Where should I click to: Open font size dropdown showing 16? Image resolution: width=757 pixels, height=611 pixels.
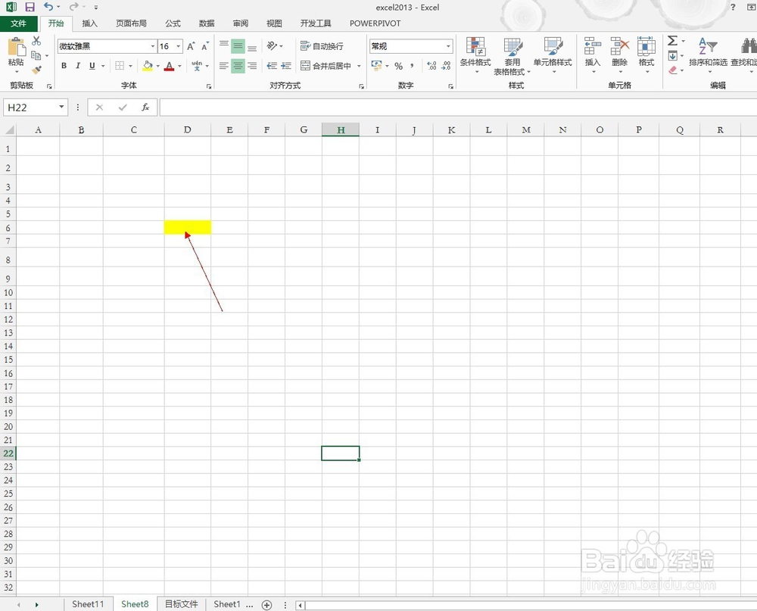(x=178, y=46)
